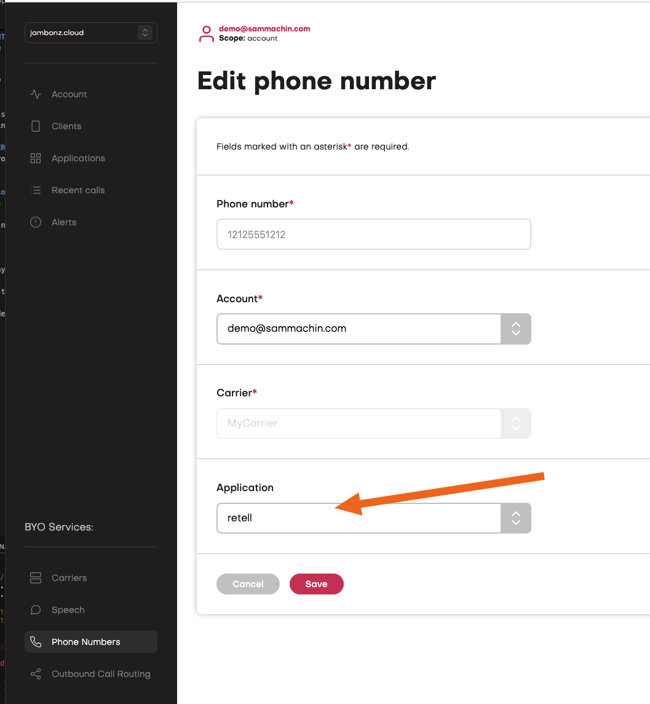Click the Recent calls list icon
650x704 pixels.
point(36,190)
